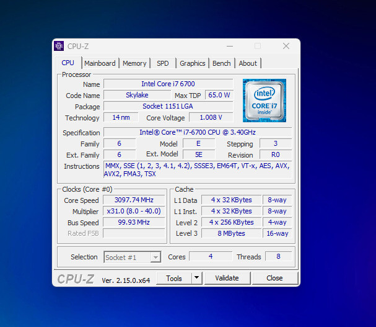Click the 4-way Level 2 associativity

point(278,222)
